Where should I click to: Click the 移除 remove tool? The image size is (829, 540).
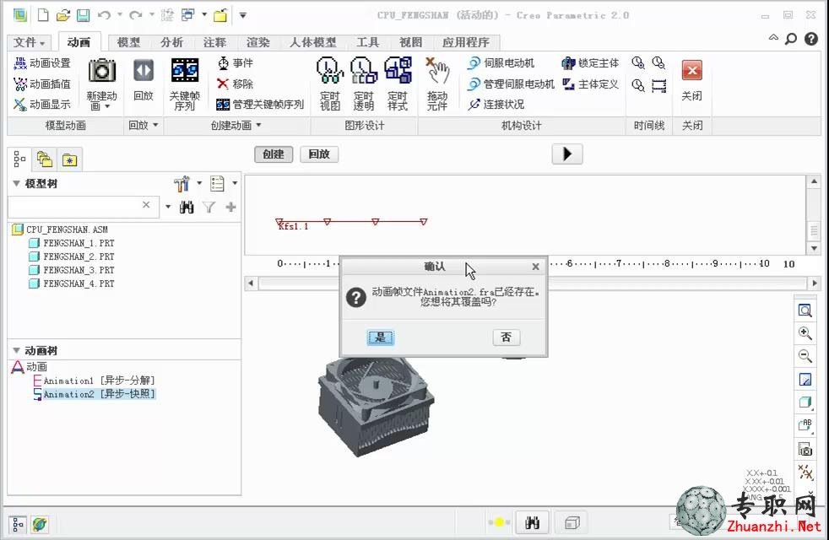236,84
